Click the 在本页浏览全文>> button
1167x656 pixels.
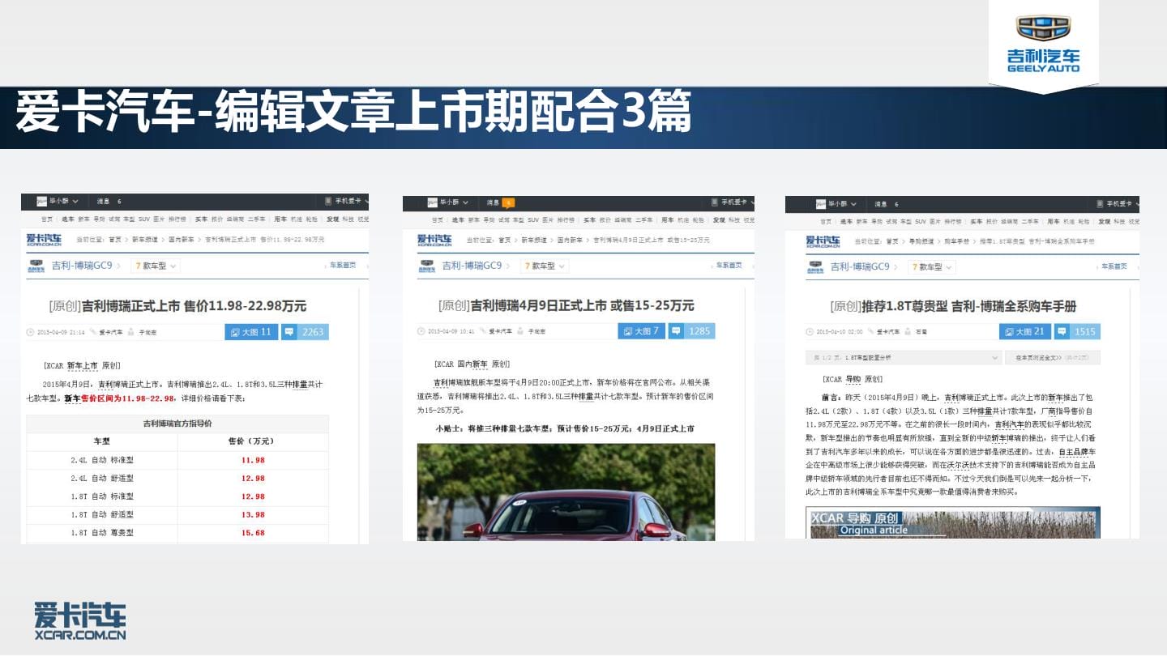pyautogui.click(x=1052, y=357)
